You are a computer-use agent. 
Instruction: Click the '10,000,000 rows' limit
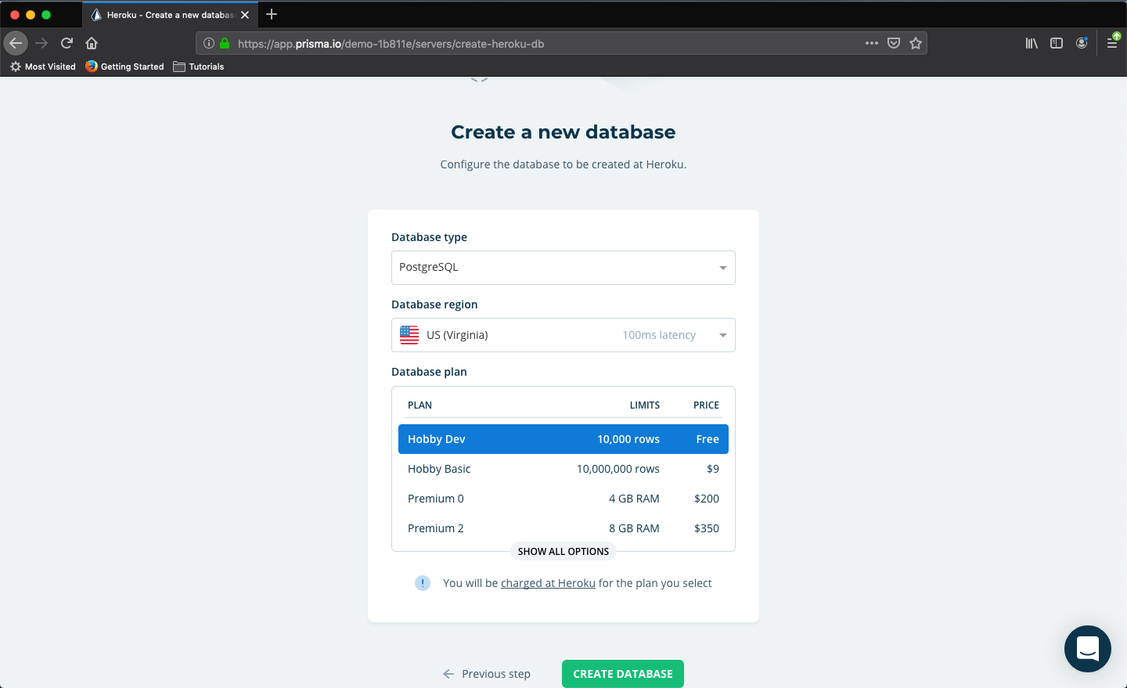(x=618, y=469)
